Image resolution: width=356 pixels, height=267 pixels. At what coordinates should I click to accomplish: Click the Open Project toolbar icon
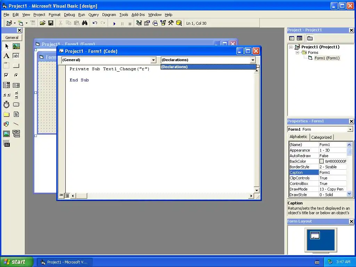point(42,23)
